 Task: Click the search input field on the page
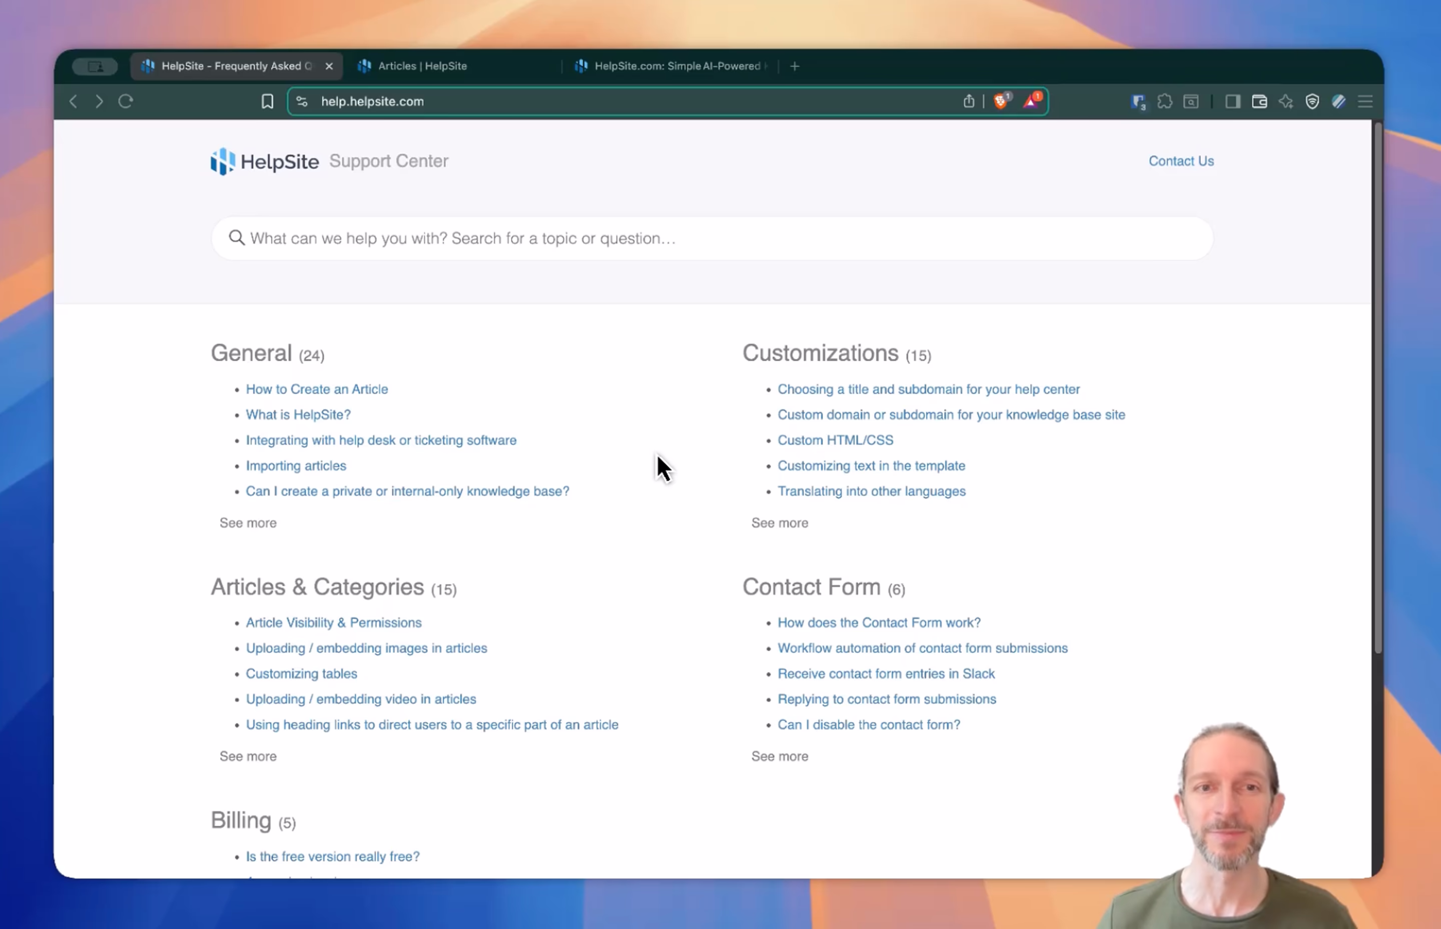pos(712,238)
